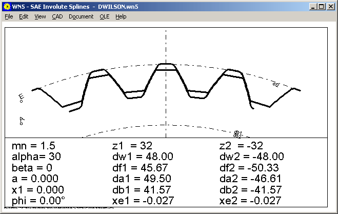The image size is (338, 214).
Task: Select the z1 = 32 tooth count
Action: [x=132, y=146]
